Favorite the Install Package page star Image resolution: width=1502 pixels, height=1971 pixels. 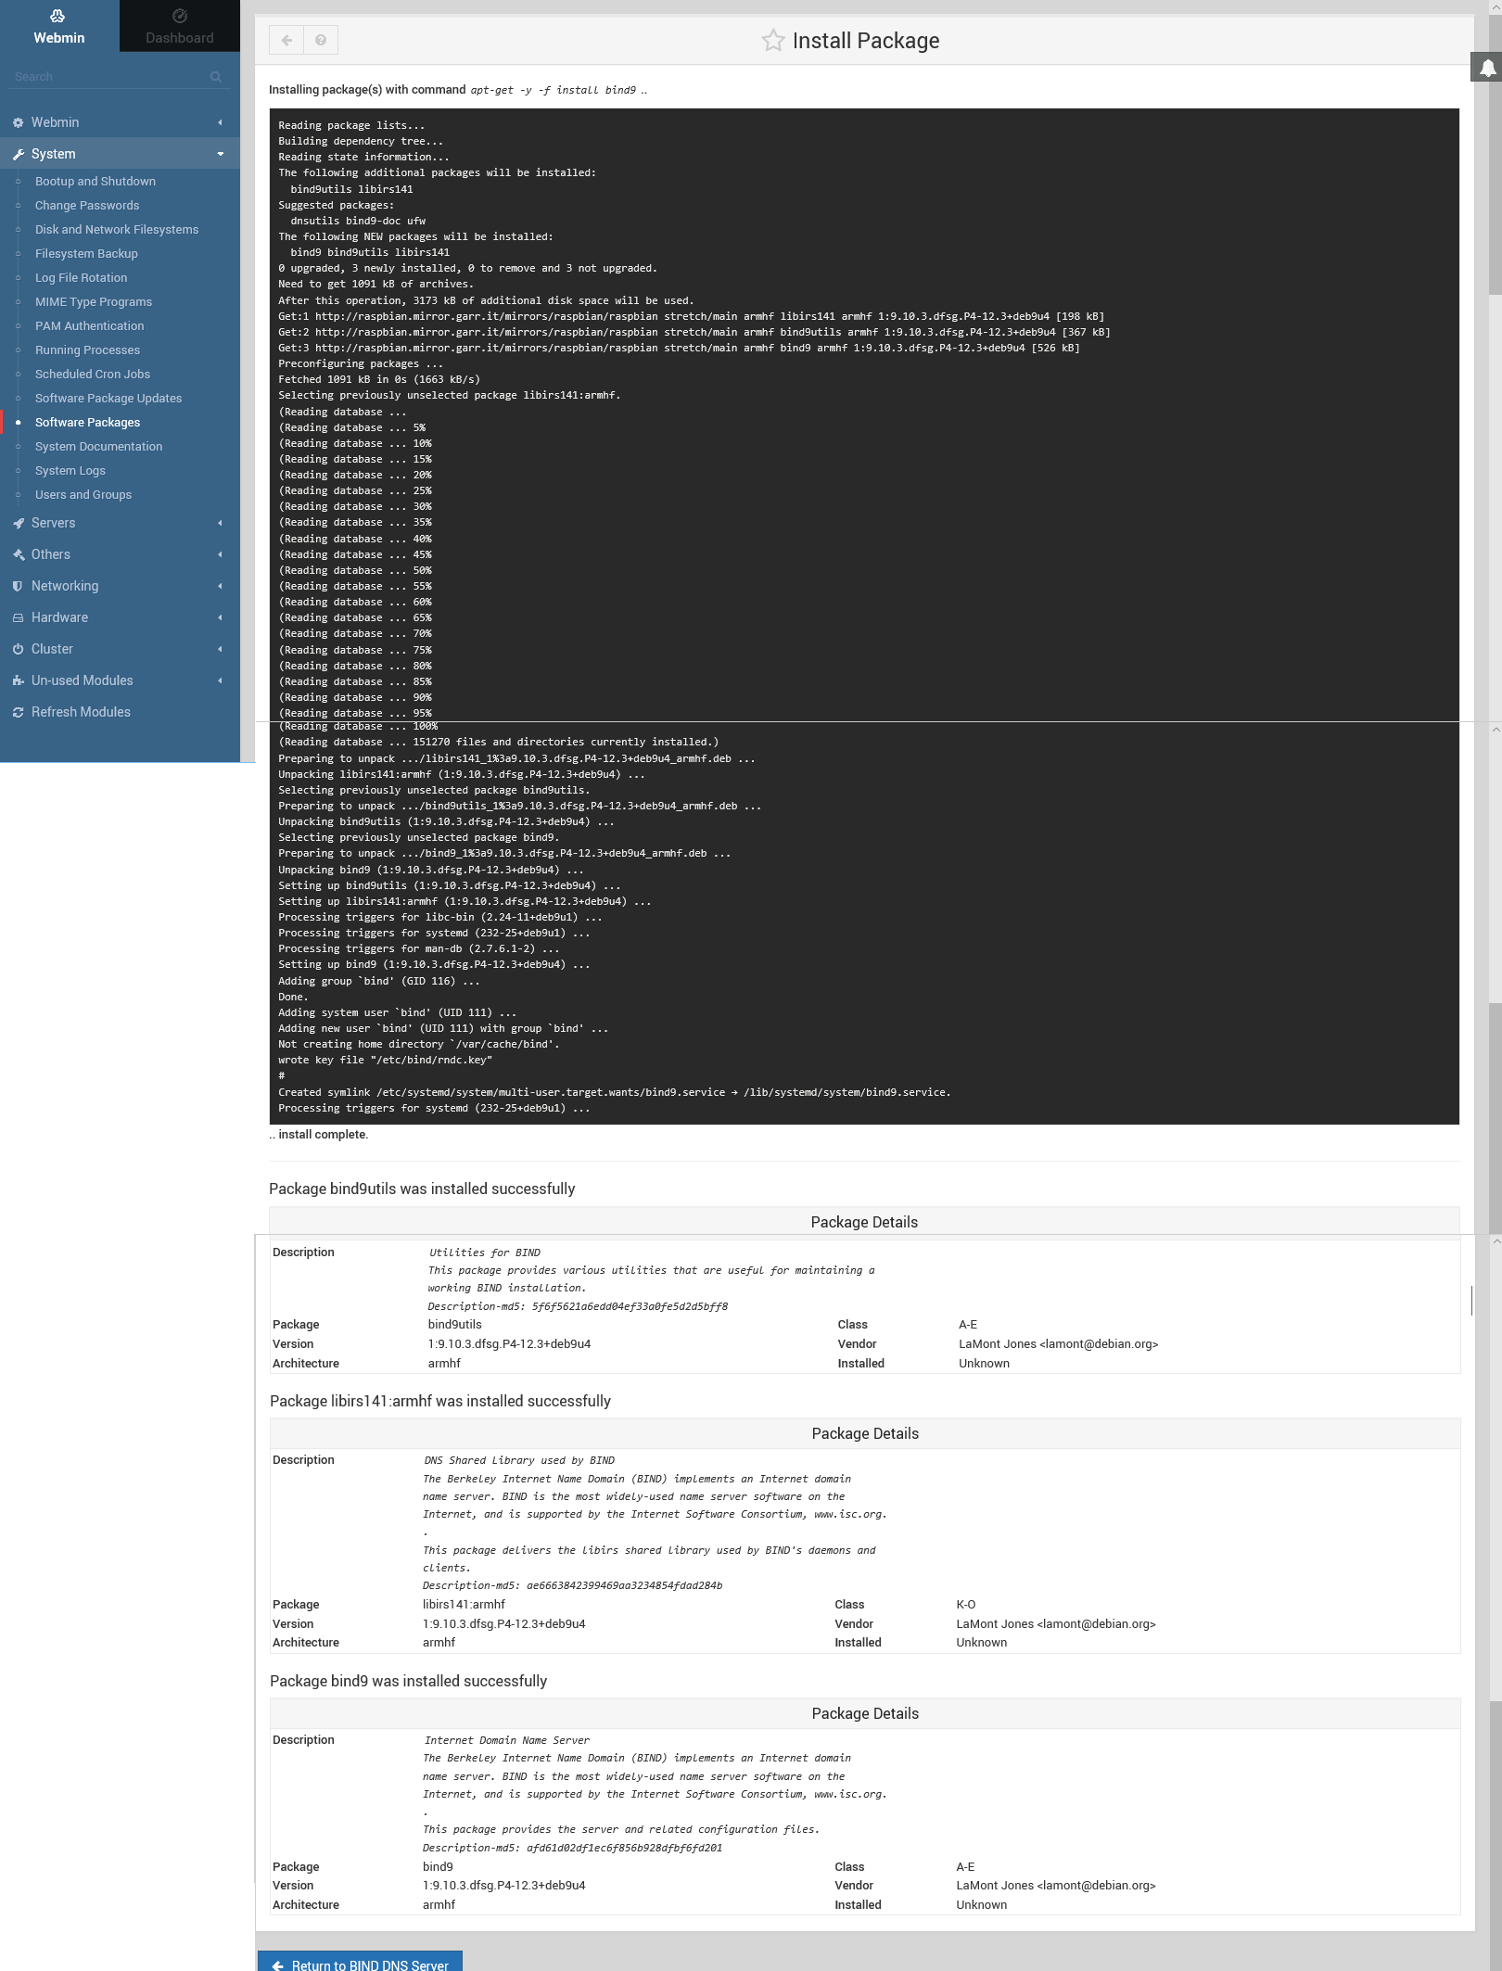point(772,41)
